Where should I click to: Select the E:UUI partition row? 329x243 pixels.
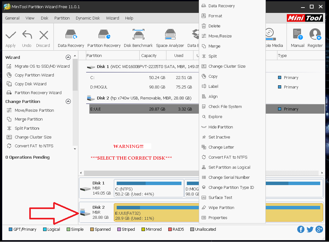[x=144, y=109]
